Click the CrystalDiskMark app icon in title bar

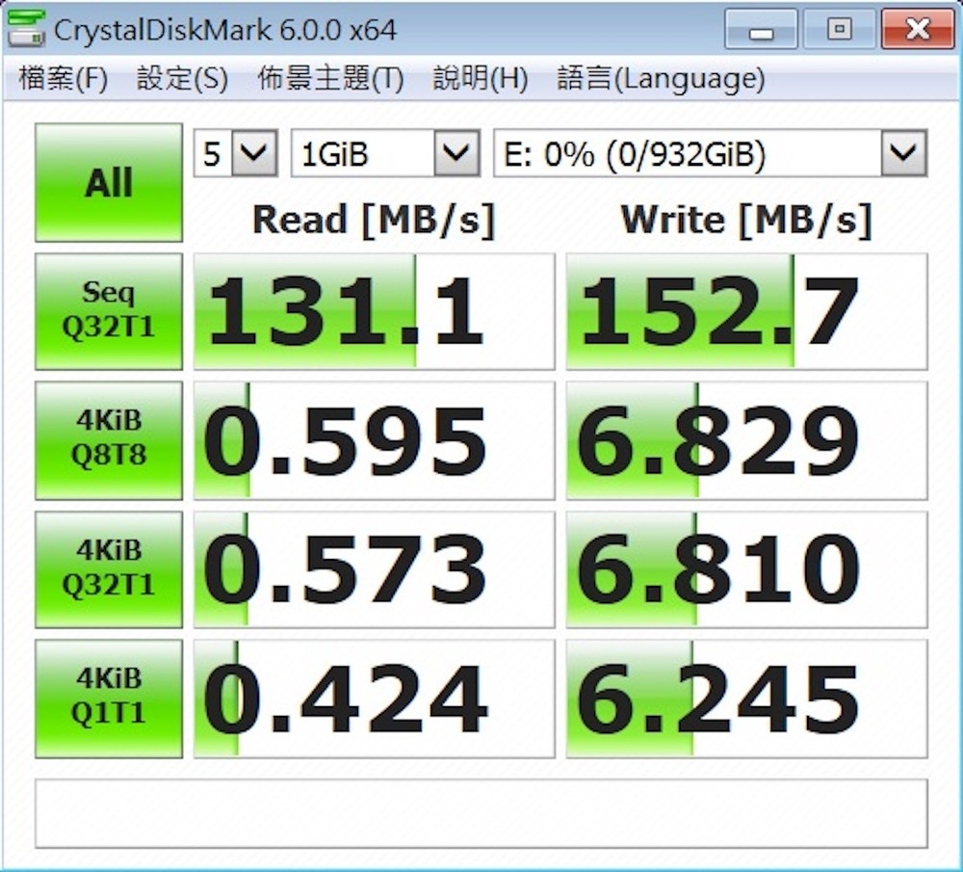(x=26, y=28)
